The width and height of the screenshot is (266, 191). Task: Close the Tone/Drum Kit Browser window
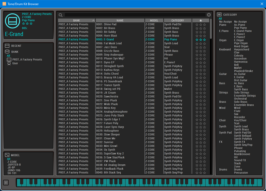tap(262, 4)
